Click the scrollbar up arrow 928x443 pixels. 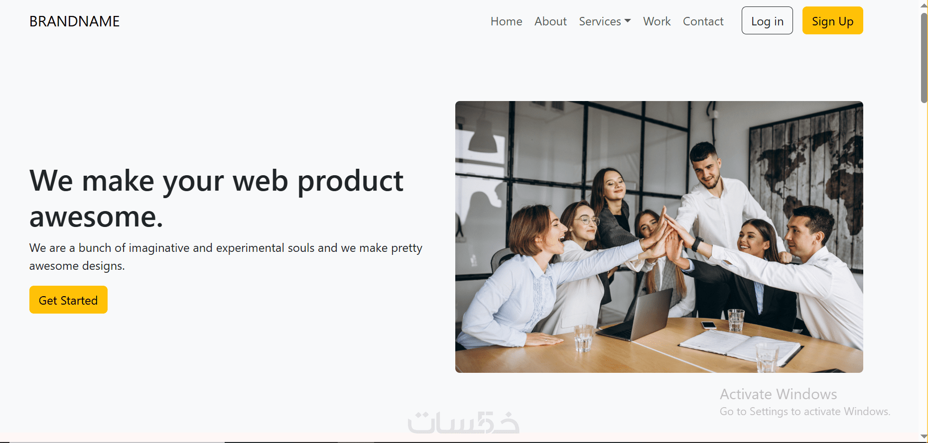(924, 4)
